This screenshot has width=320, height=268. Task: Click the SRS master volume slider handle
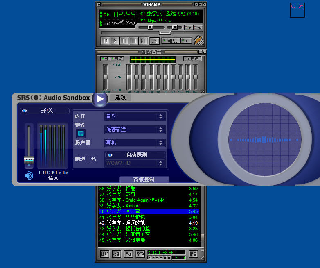(x=29, y=160)
